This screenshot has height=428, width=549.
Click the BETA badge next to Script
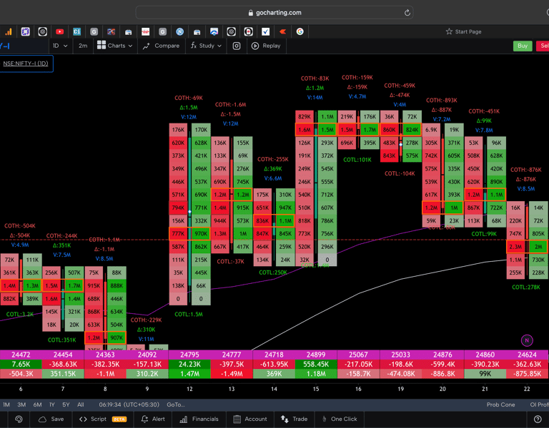coord(119,419)
